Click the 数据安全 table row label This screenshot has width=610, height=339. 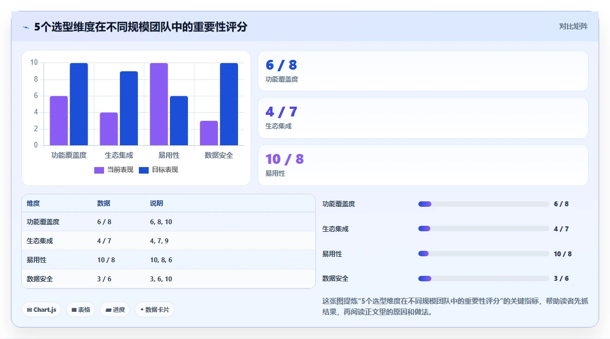[x=40, y=279]
